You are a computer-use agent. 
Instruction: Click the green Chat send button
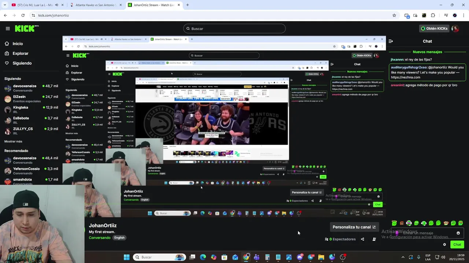[x=457, y=244]
